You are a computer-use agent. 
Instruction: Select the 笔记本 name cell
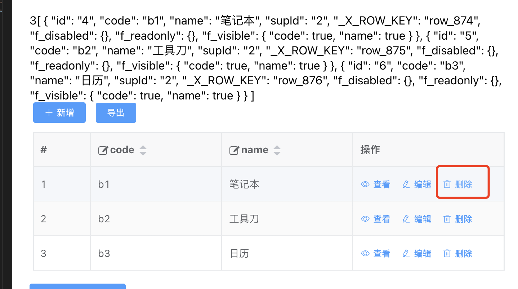coord(244,184)
